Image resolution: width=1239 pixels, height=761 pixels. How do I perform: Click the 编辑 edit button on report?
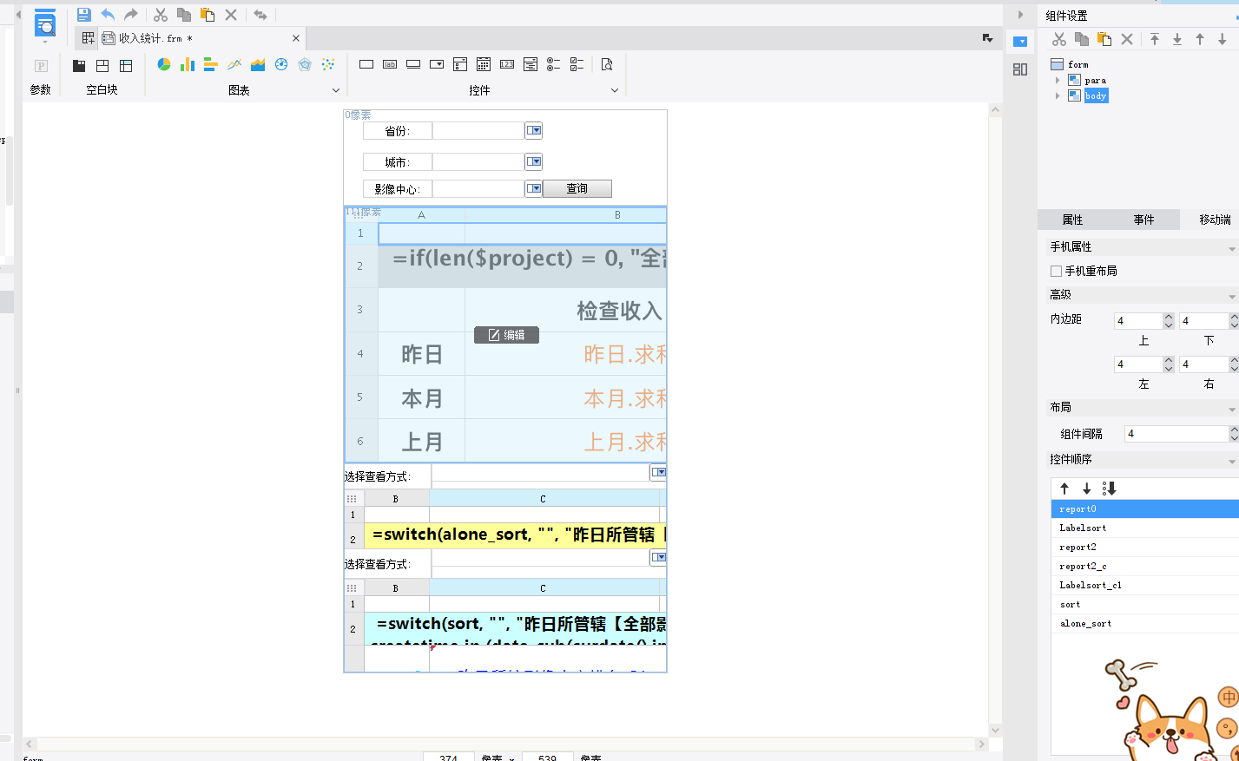click(506, 335)
